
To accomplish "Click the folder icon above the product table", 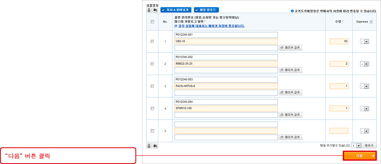I will click(155, 10).
